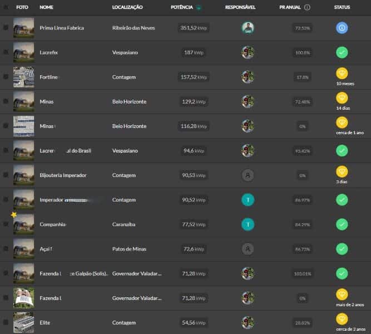The height and width of the screenshot is (334, 371).
Task: Click the blue info status icon for Prima Linea Fabrica
Action: [x=342, y=28]
